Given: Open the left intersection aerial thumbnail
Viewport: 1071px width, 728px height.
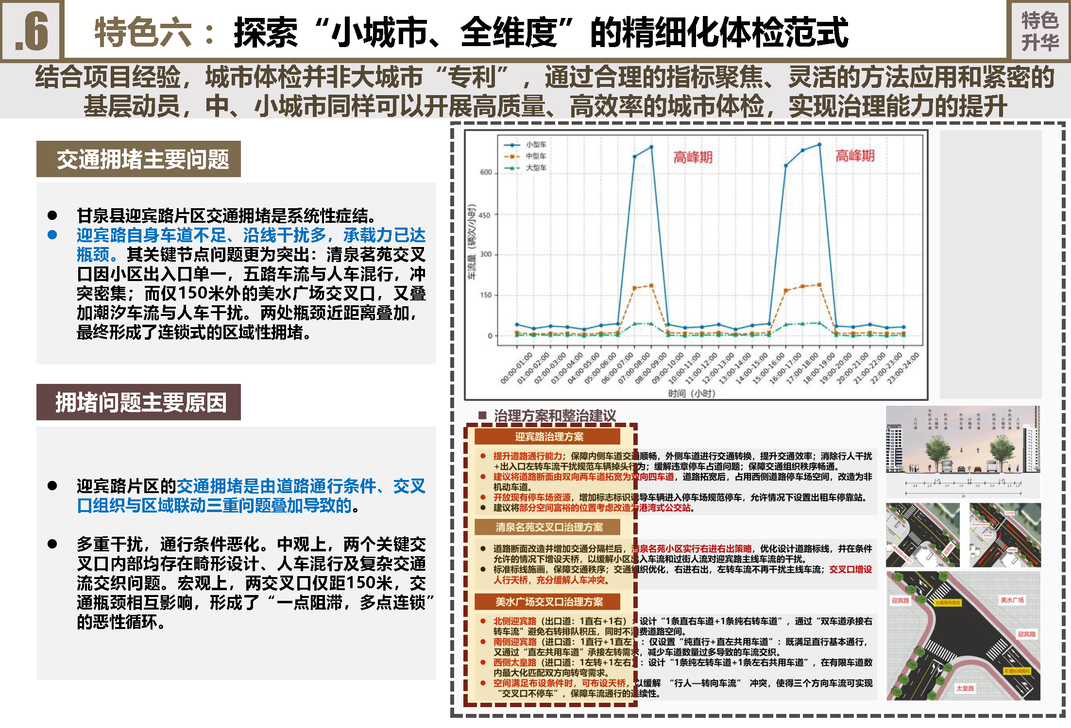Looking at the screenshot, I should tap(922, 535).
